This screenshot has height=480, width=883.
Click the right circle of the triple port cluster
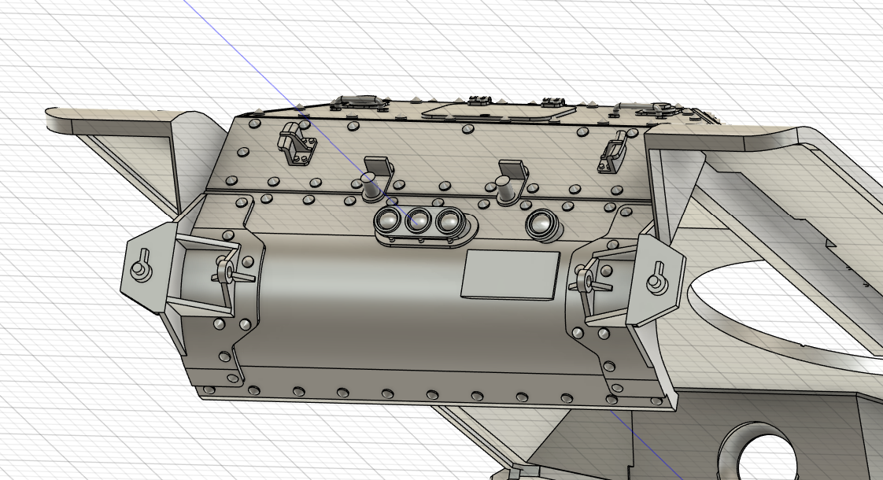click(449, 222)
